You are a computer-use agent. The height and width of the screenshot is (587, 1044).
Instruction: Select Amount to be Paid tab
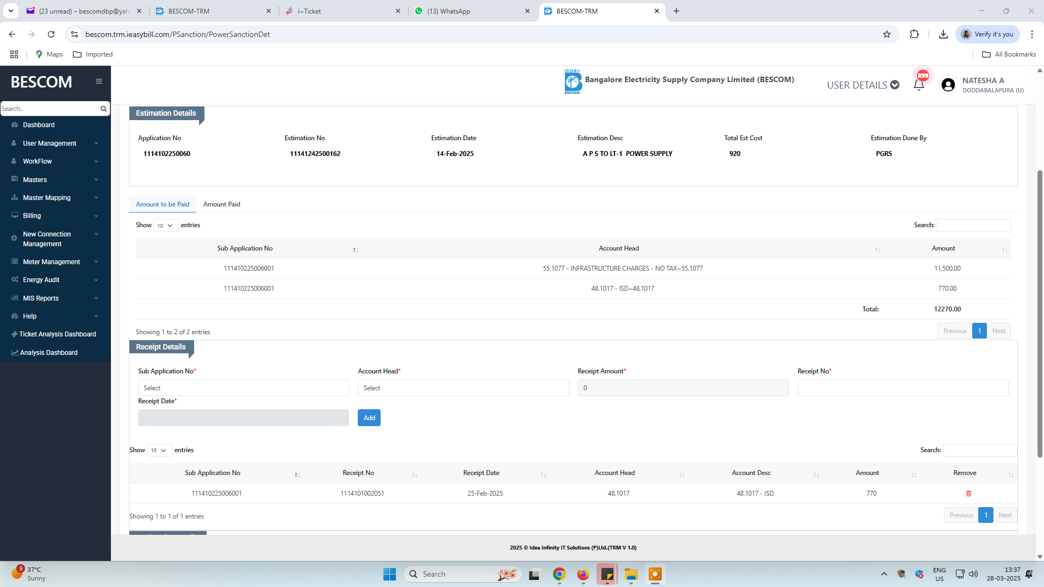click(163, 204)
